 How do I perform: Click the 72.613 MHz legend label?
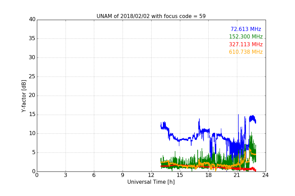(246, 29)
